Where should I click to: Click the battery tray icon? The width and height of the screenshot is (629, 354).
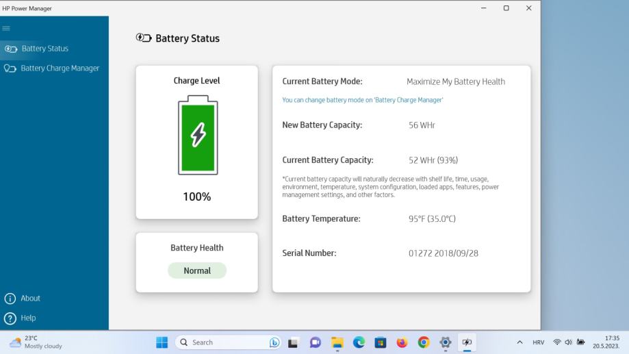[x=580, y=342]
